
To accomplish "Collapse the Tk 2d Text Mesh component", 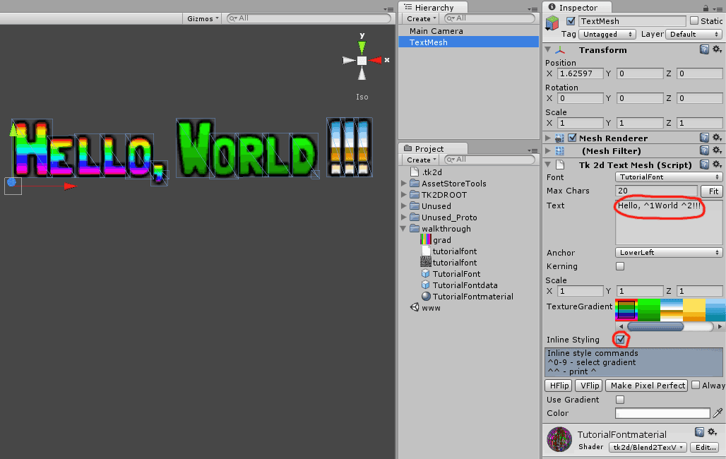I will pos(548,164).
